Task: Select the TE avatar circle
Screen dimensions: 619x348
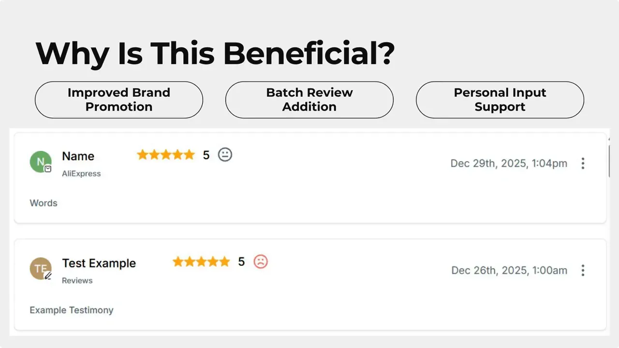Action: pos(41,269)
